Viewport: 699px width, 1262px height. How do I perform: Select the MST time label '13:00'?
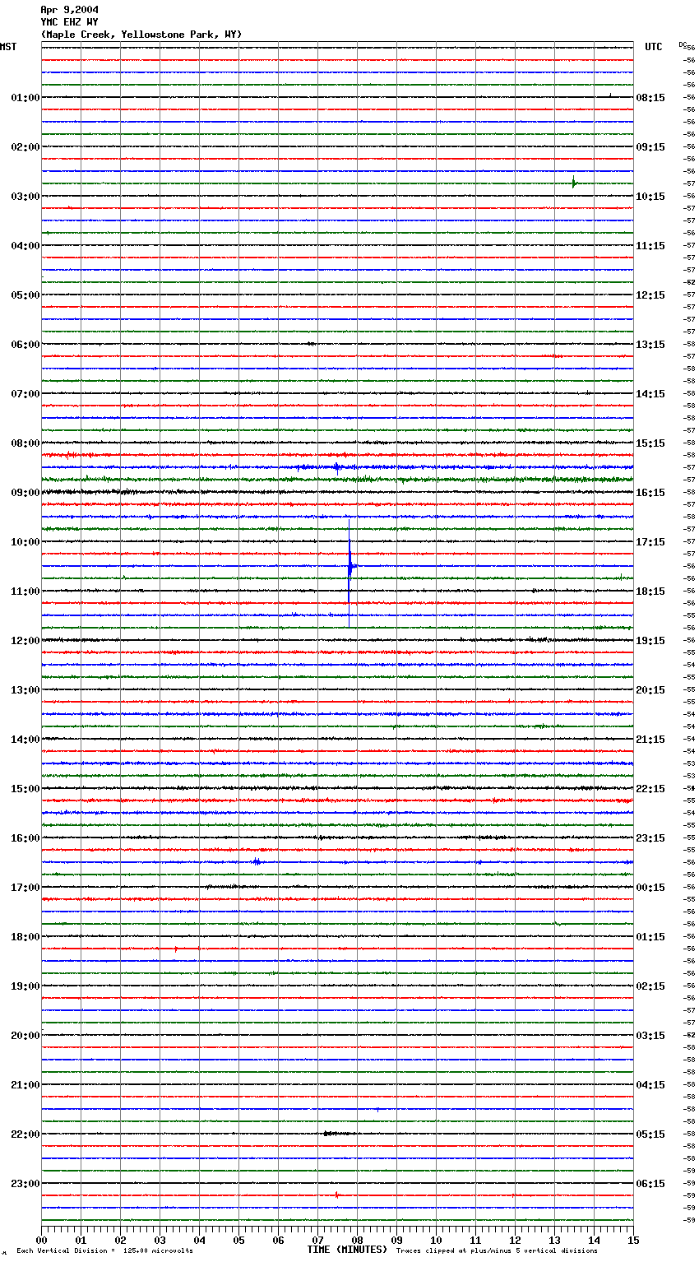[25, 690]
